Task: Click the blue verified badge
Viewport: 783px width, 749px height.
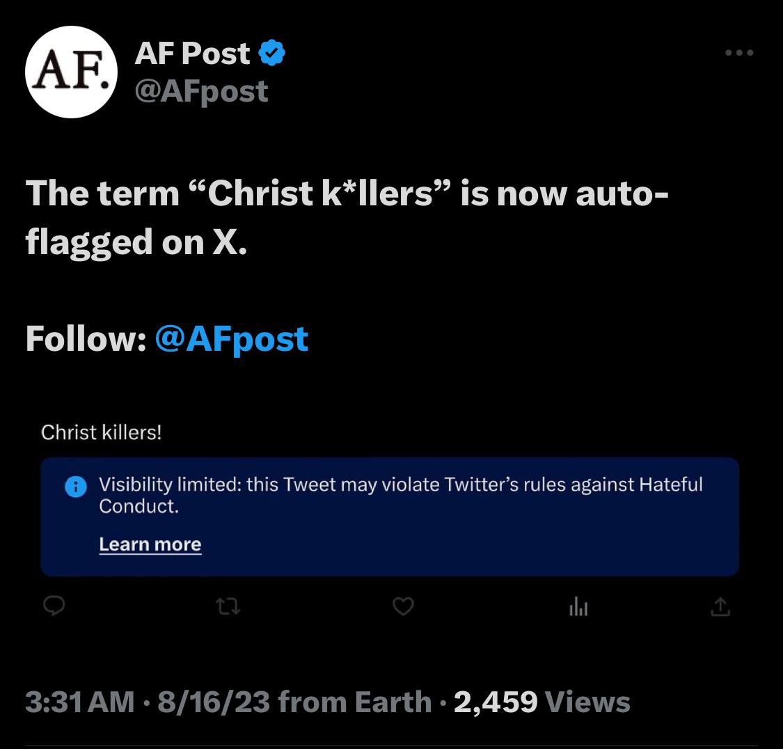Action: point(271,53)
